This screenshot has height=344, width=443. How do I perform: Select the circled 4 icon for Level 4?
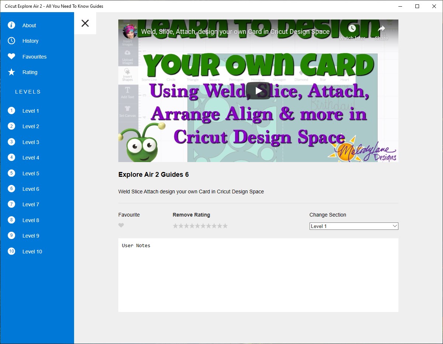tap(11, 157)
